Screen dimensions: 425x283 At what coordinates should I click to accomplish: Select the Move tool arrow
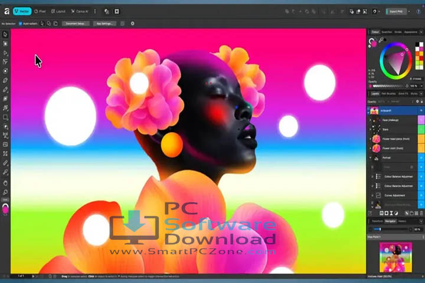(x=5, y=34)
